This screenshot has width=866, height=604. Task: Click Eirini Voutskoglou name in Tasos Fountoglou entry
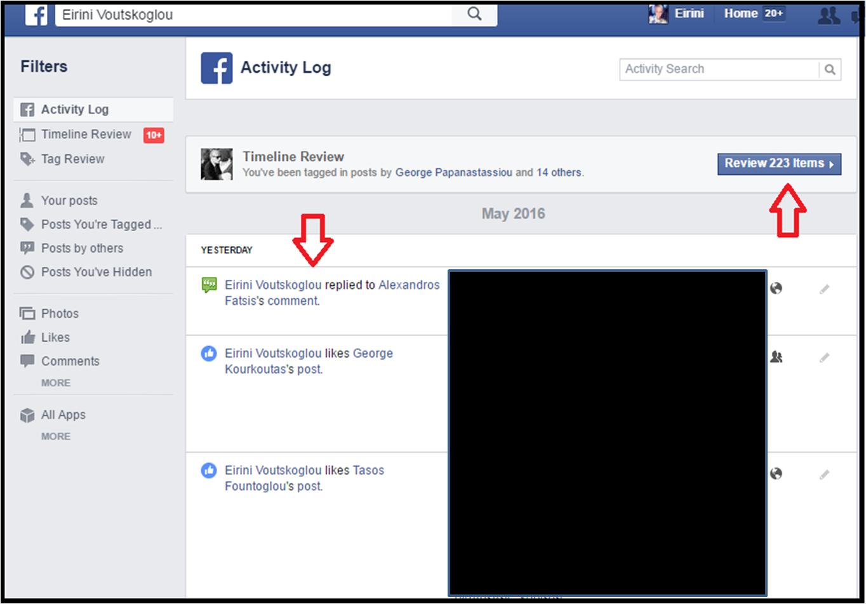pyautogui.click(x=273, y=471)
